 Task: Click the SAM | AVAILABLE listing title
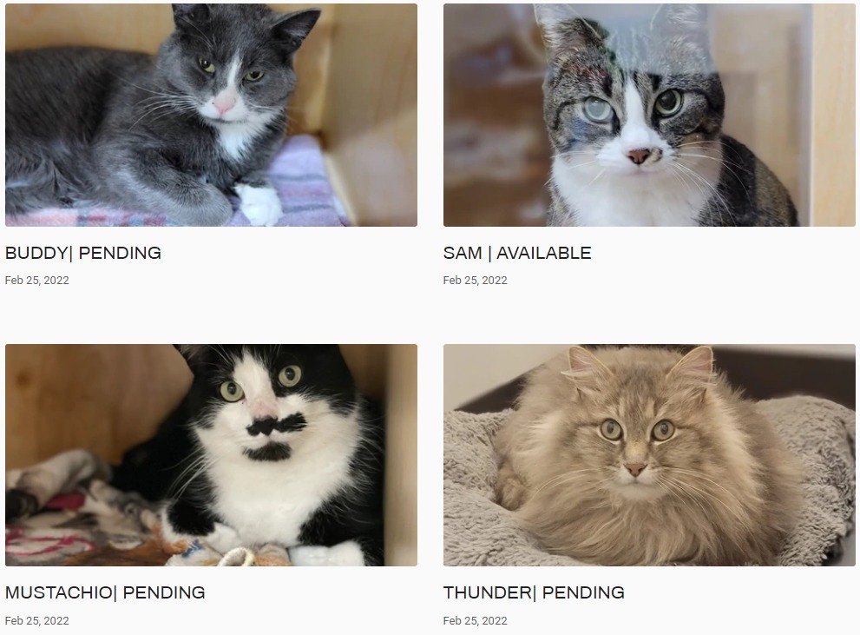pyautogui.click(x=517, y=253)
